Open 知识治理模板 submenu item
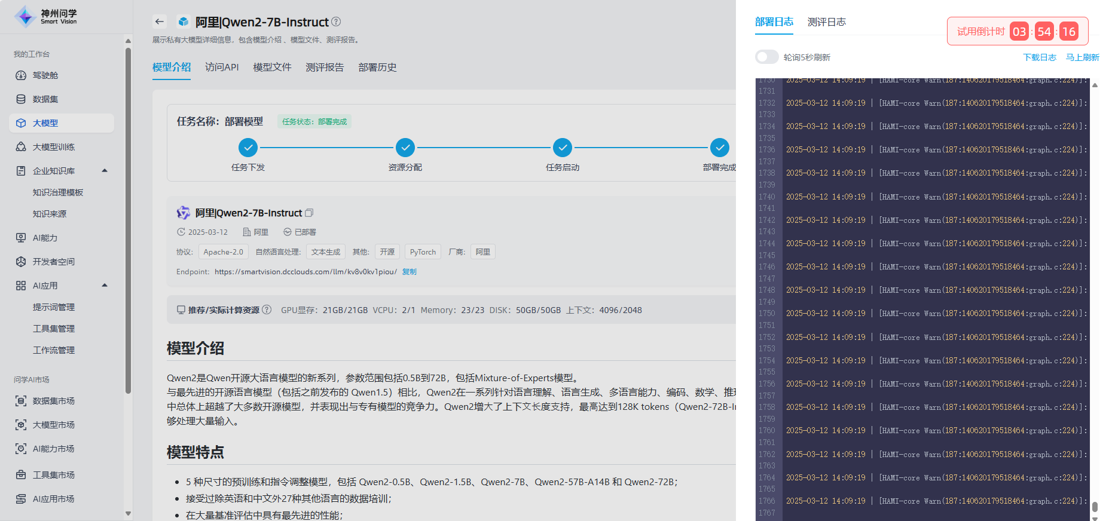The image size is (1106, 521). coord(58,192)
